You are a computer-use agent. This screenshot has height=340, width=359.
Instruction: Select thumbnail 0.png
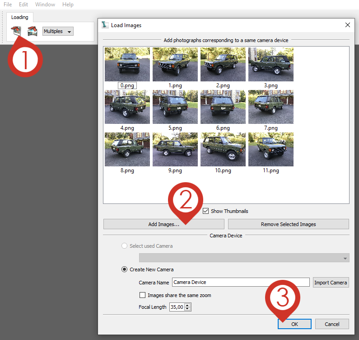point(127,64)
